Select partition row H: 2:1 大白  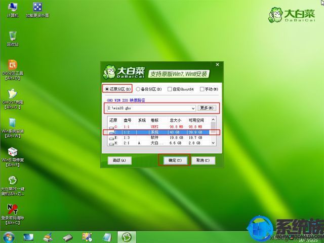coord(158,143)
